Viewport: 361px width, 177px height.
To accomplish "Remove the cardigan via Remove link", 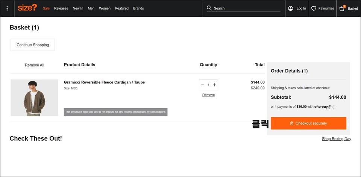I will tap(208, 95).
